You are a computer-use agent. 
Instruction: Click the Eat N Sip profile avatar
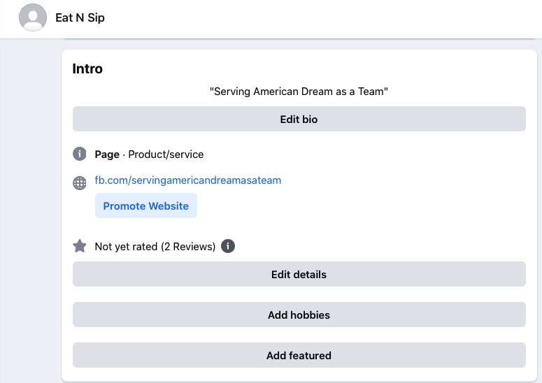33,17
